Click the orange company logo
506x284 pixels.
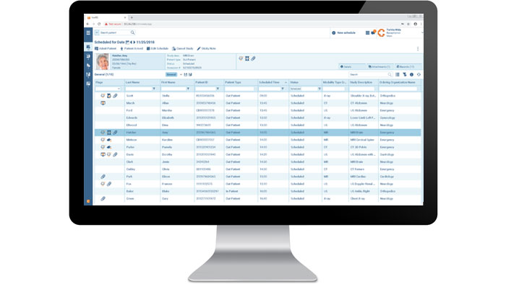pyautogui.click(x=381, y=33)
